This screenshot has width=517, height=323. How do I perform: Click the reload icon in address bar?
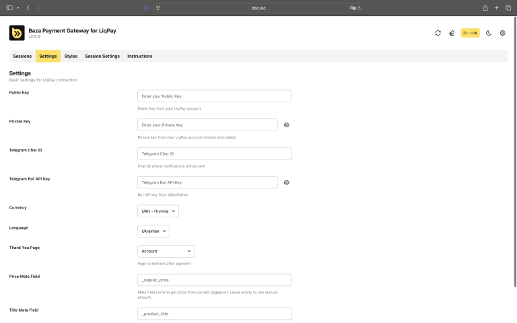[x=359, y=8]
